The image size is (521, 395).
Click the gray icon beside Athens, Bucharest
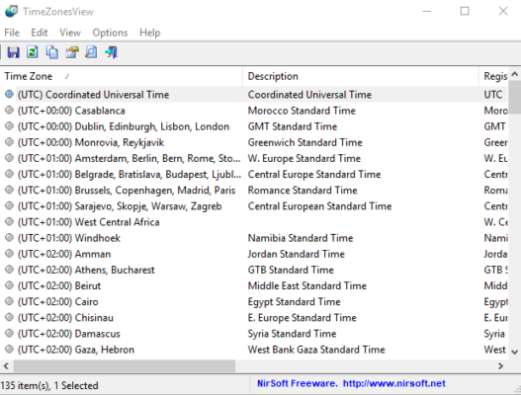(x=9, y=270)
